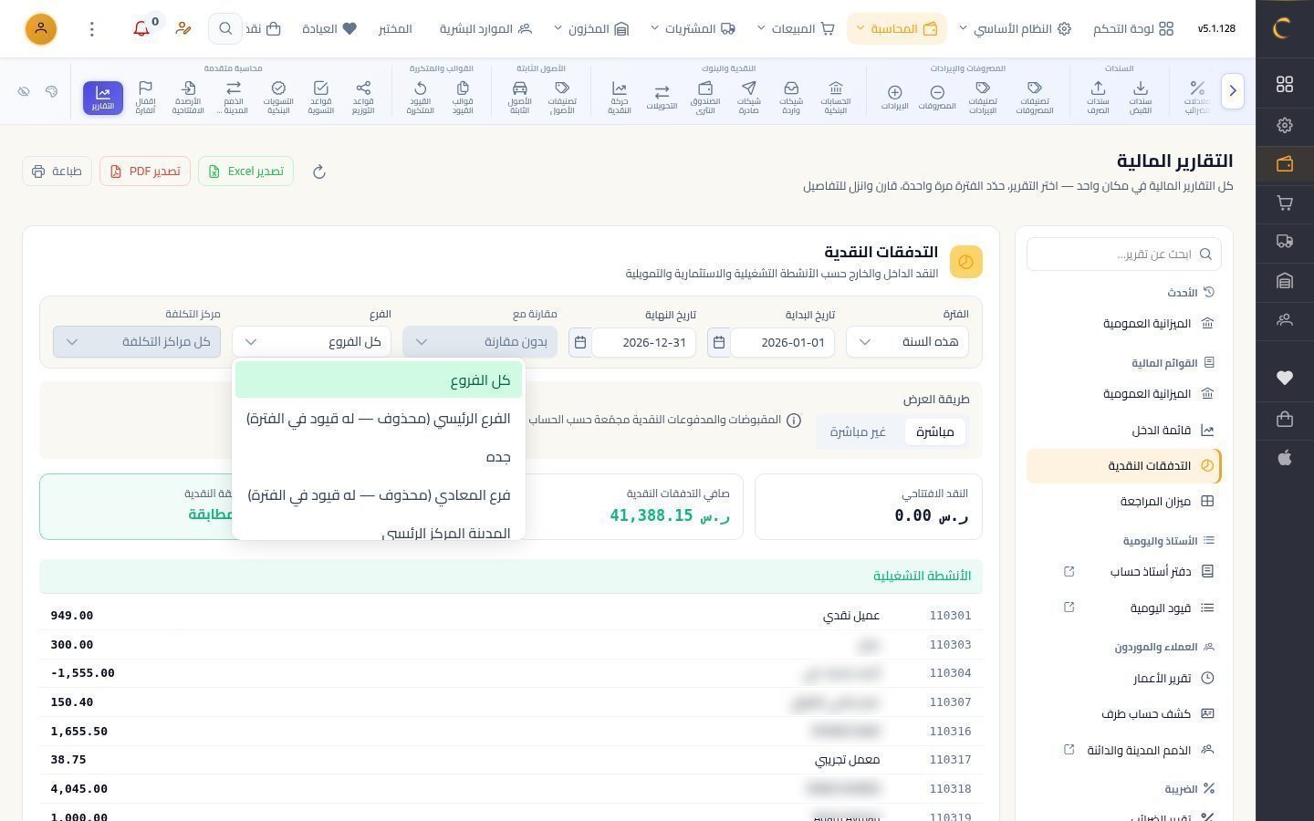
Task: Open حركة النقدية cash movement icon
Action: [x=620, y=97]
